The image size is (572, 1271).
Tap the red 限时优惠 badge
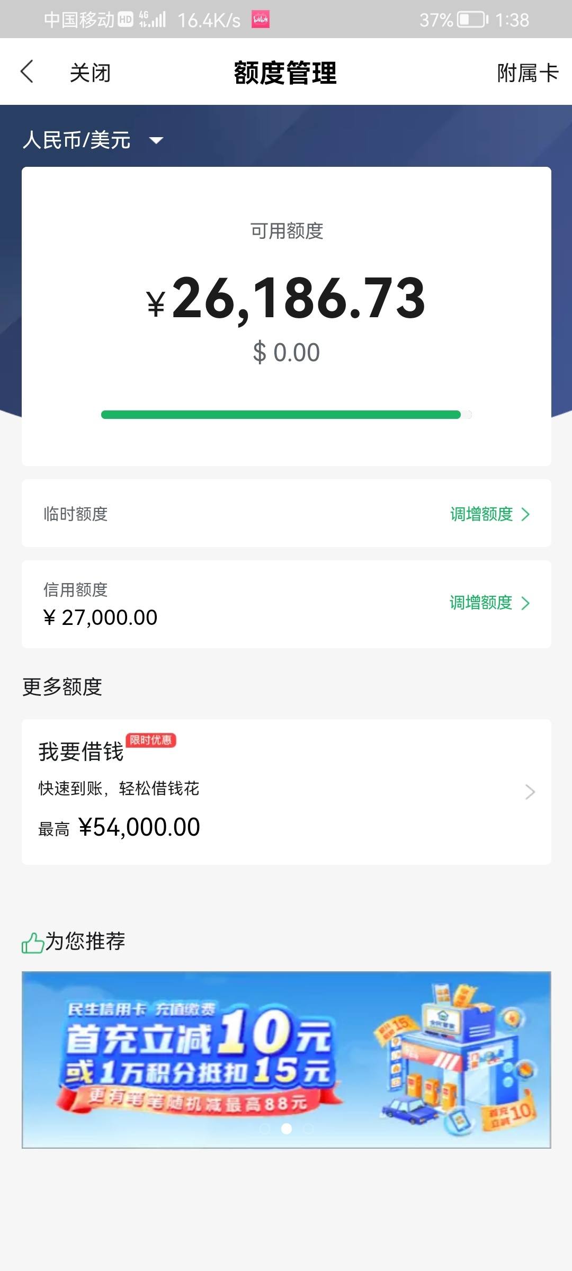(151, 740)
